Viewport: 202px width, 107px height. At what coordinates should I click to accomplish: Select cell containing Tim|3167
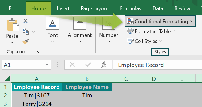37,95
